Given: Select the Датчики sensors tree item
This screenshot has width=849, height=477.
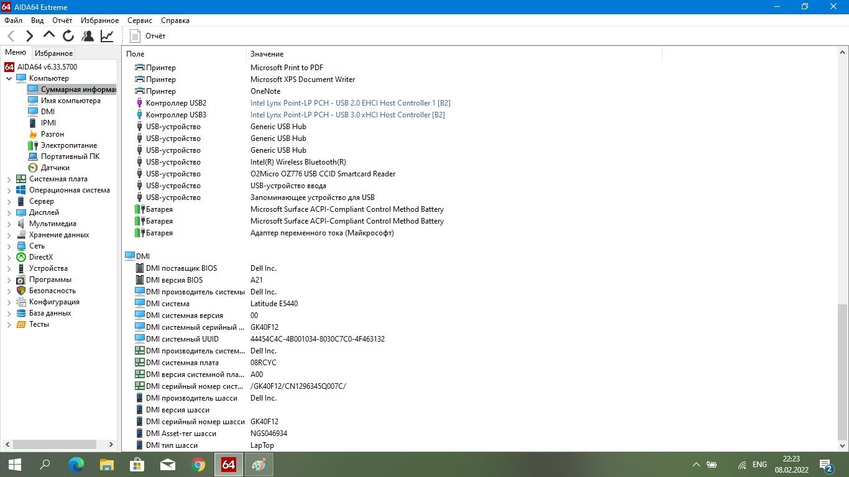Looking at the screenshot, I should tap(55, 168).
